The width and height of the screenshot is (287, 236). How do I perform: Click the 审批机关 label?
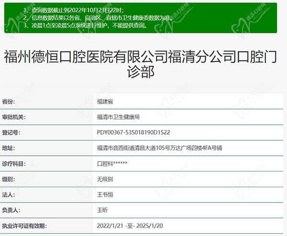[x=14, y=117]
